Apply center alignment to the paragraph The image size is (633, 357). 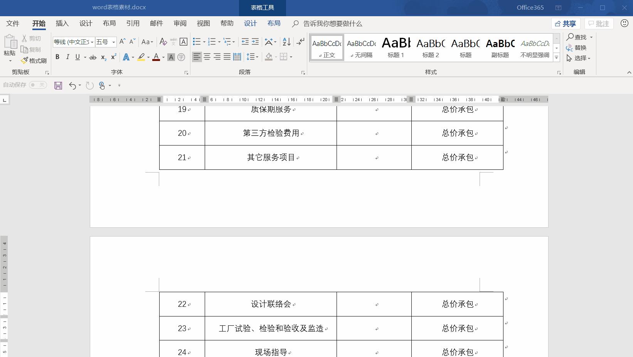coord(207,57)
